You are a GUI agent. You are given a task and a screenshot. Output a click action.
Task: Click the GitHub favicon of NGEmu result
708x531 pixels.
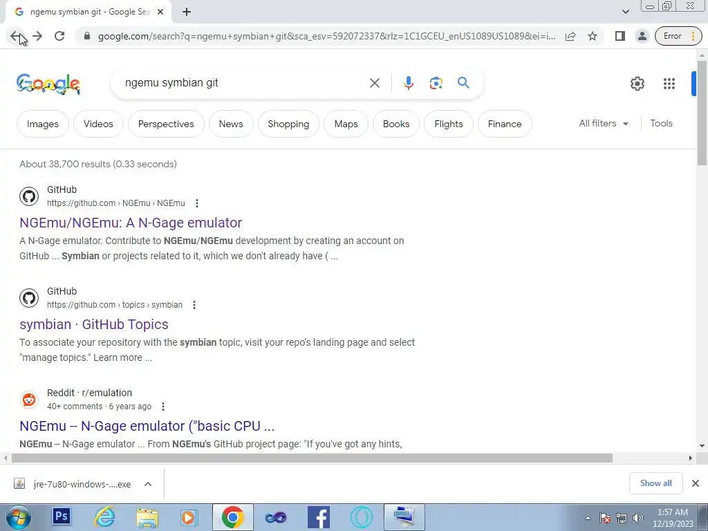coord(29,196)
